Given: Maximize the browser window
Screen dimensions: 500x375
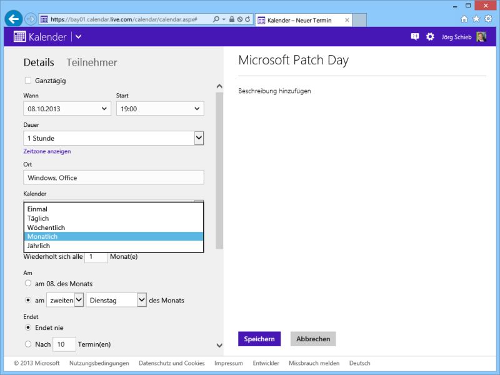Looking at the screenshot, I should coord(468,6).
